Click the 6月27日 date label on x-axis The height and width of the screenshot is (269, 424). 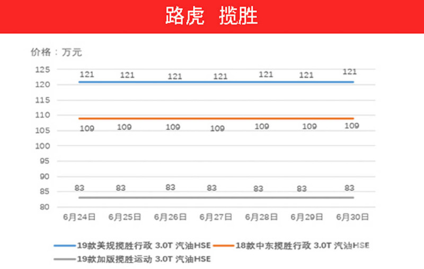pos(216,216)
